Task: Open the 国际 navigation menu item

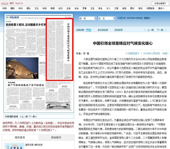Action: tap(12, 9)
